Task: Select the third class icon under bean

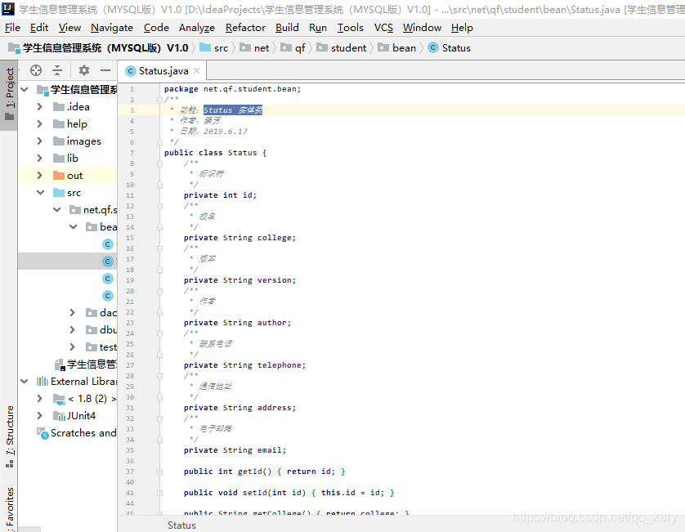Action: (x=107, y=278)
